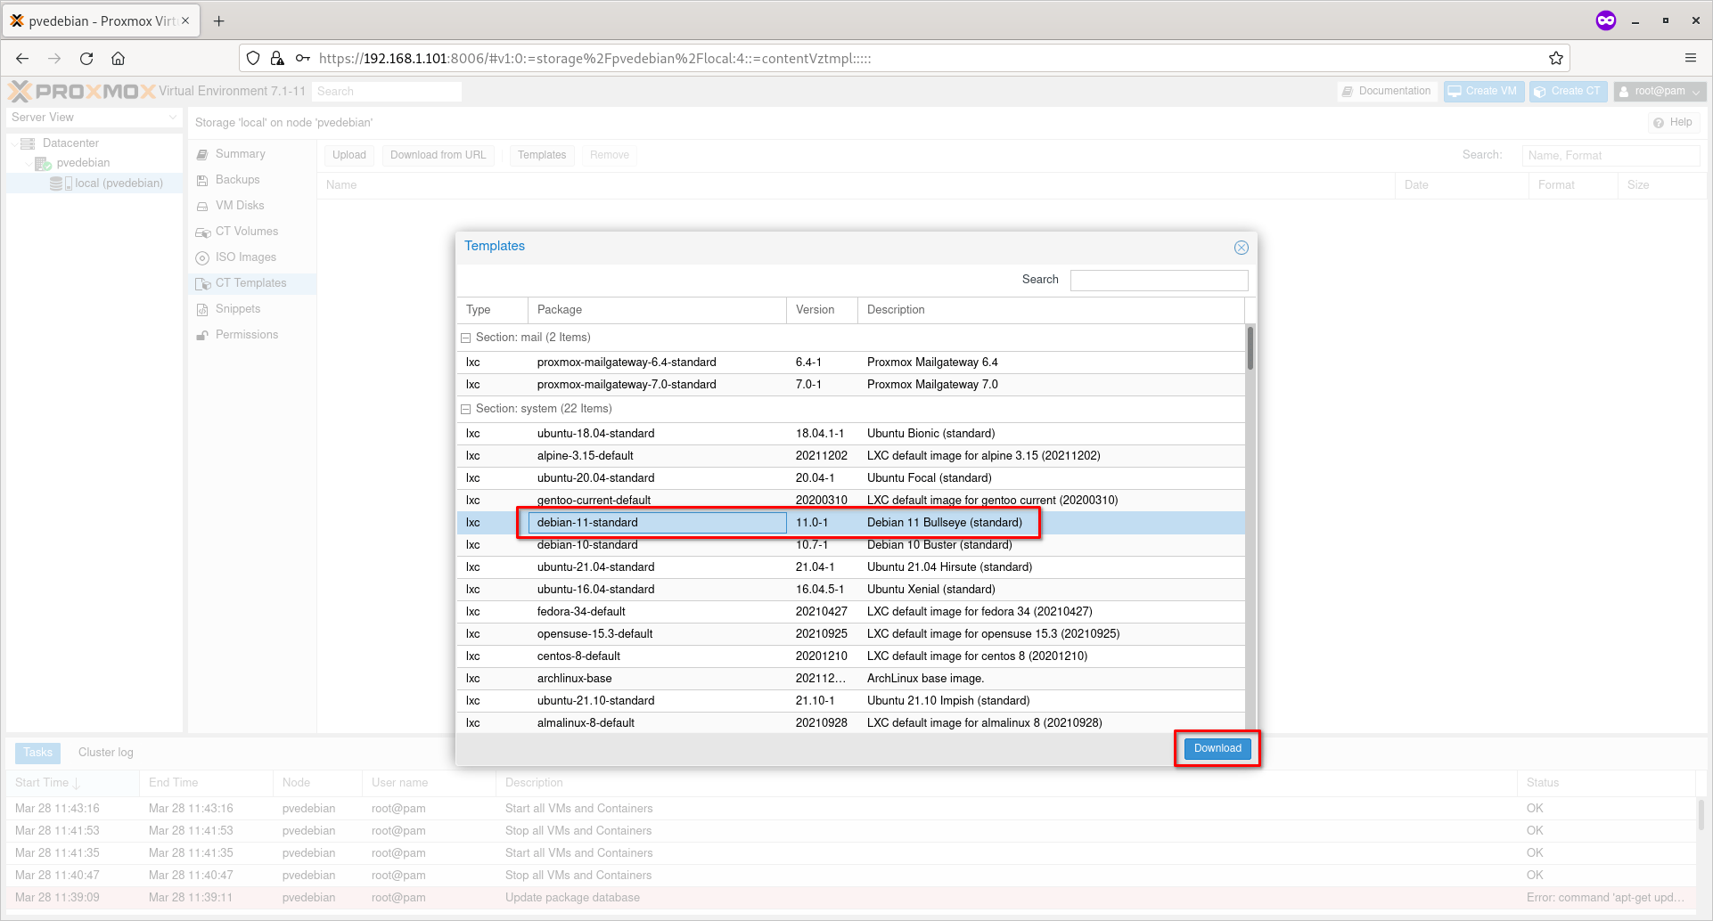Select local (pvedebian) storage in tree
This screenshot has width=1713, height=921.
94,183
